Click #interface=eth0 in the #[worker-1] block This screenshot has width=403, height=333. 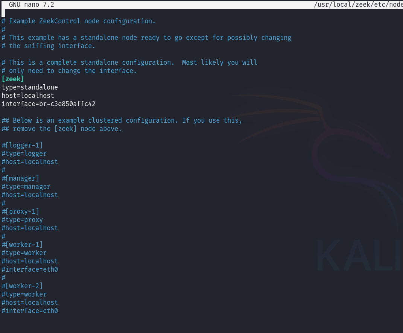[30, 269]
